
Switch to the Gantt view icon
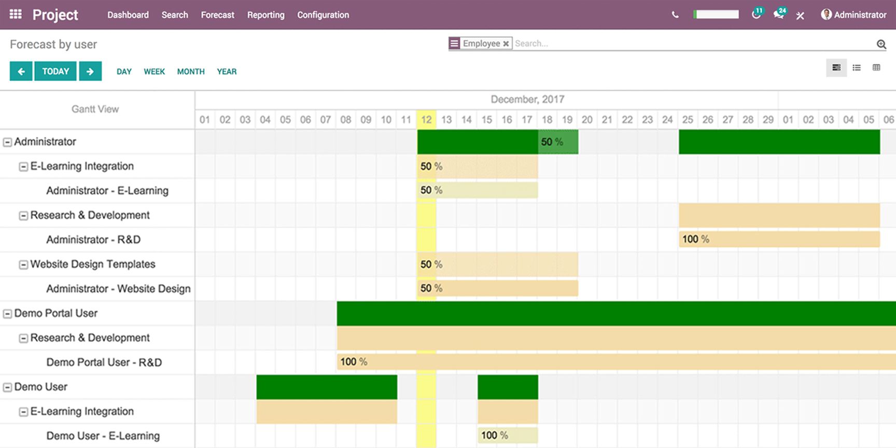[836, 67]
